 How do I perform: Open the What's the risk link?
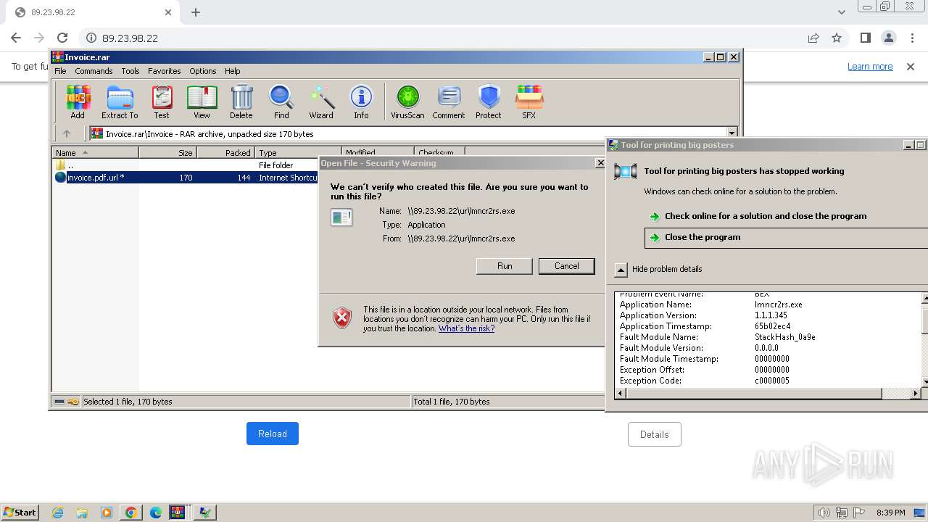point(466,328)
